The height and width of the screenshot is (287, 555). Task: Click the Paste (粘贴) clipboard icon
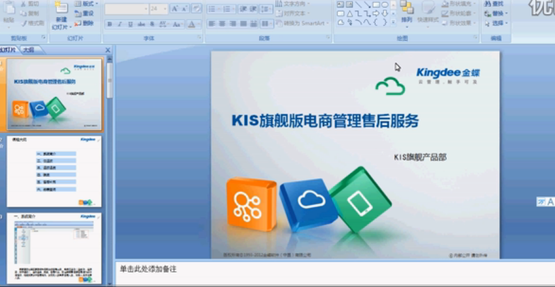tap(9, 8)
